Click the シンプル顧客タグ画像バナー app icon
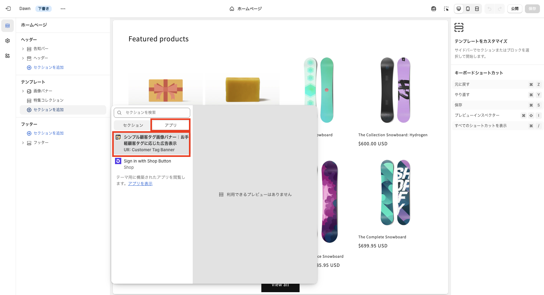This screenshot has width=544, height=295. (x=118, y=137)
